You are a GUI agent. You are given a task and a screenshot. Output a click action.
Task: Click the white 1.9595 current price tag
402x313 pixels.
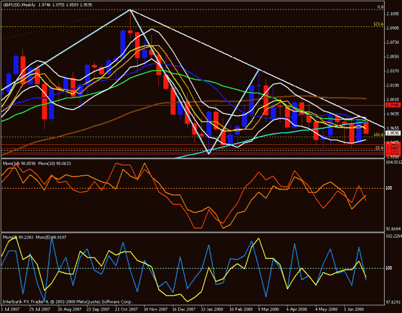393,133
